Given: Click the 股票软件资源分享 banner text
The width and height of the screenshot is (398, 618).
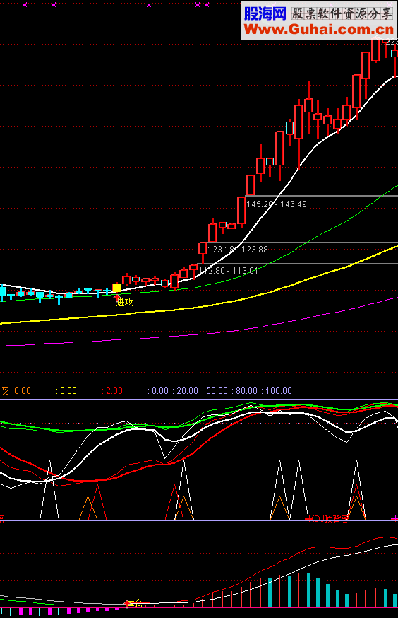Looking at the screenshot, I should pyautogui.click(x=342, y=14).
